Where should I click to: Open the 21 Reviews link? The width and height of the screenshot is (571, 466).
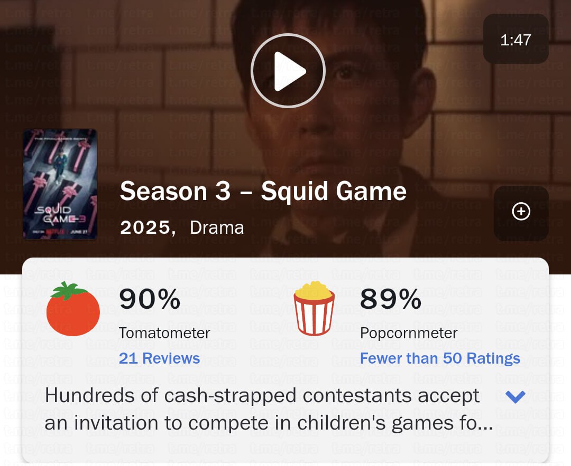point(159,358)
